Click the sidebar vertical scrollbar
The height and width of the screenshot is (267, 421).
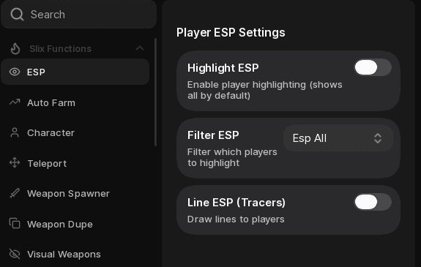pos(155,92)
